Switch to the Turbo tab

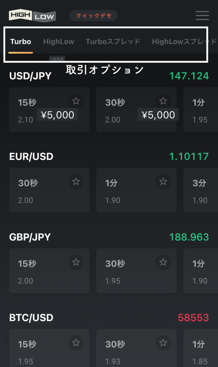pos(21,42)
